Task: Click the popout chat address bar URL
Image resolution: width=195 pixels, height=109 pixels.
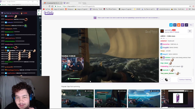Action: pos(23,5)
